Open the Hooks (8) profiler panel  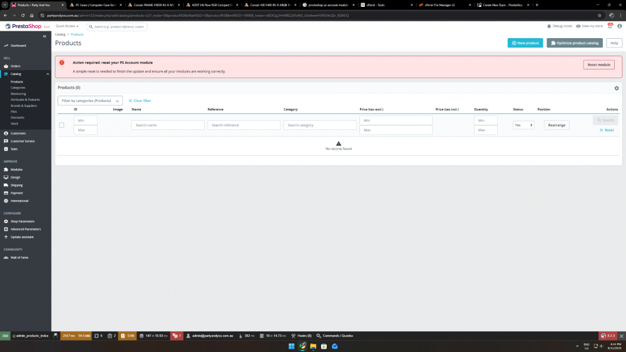301,336
